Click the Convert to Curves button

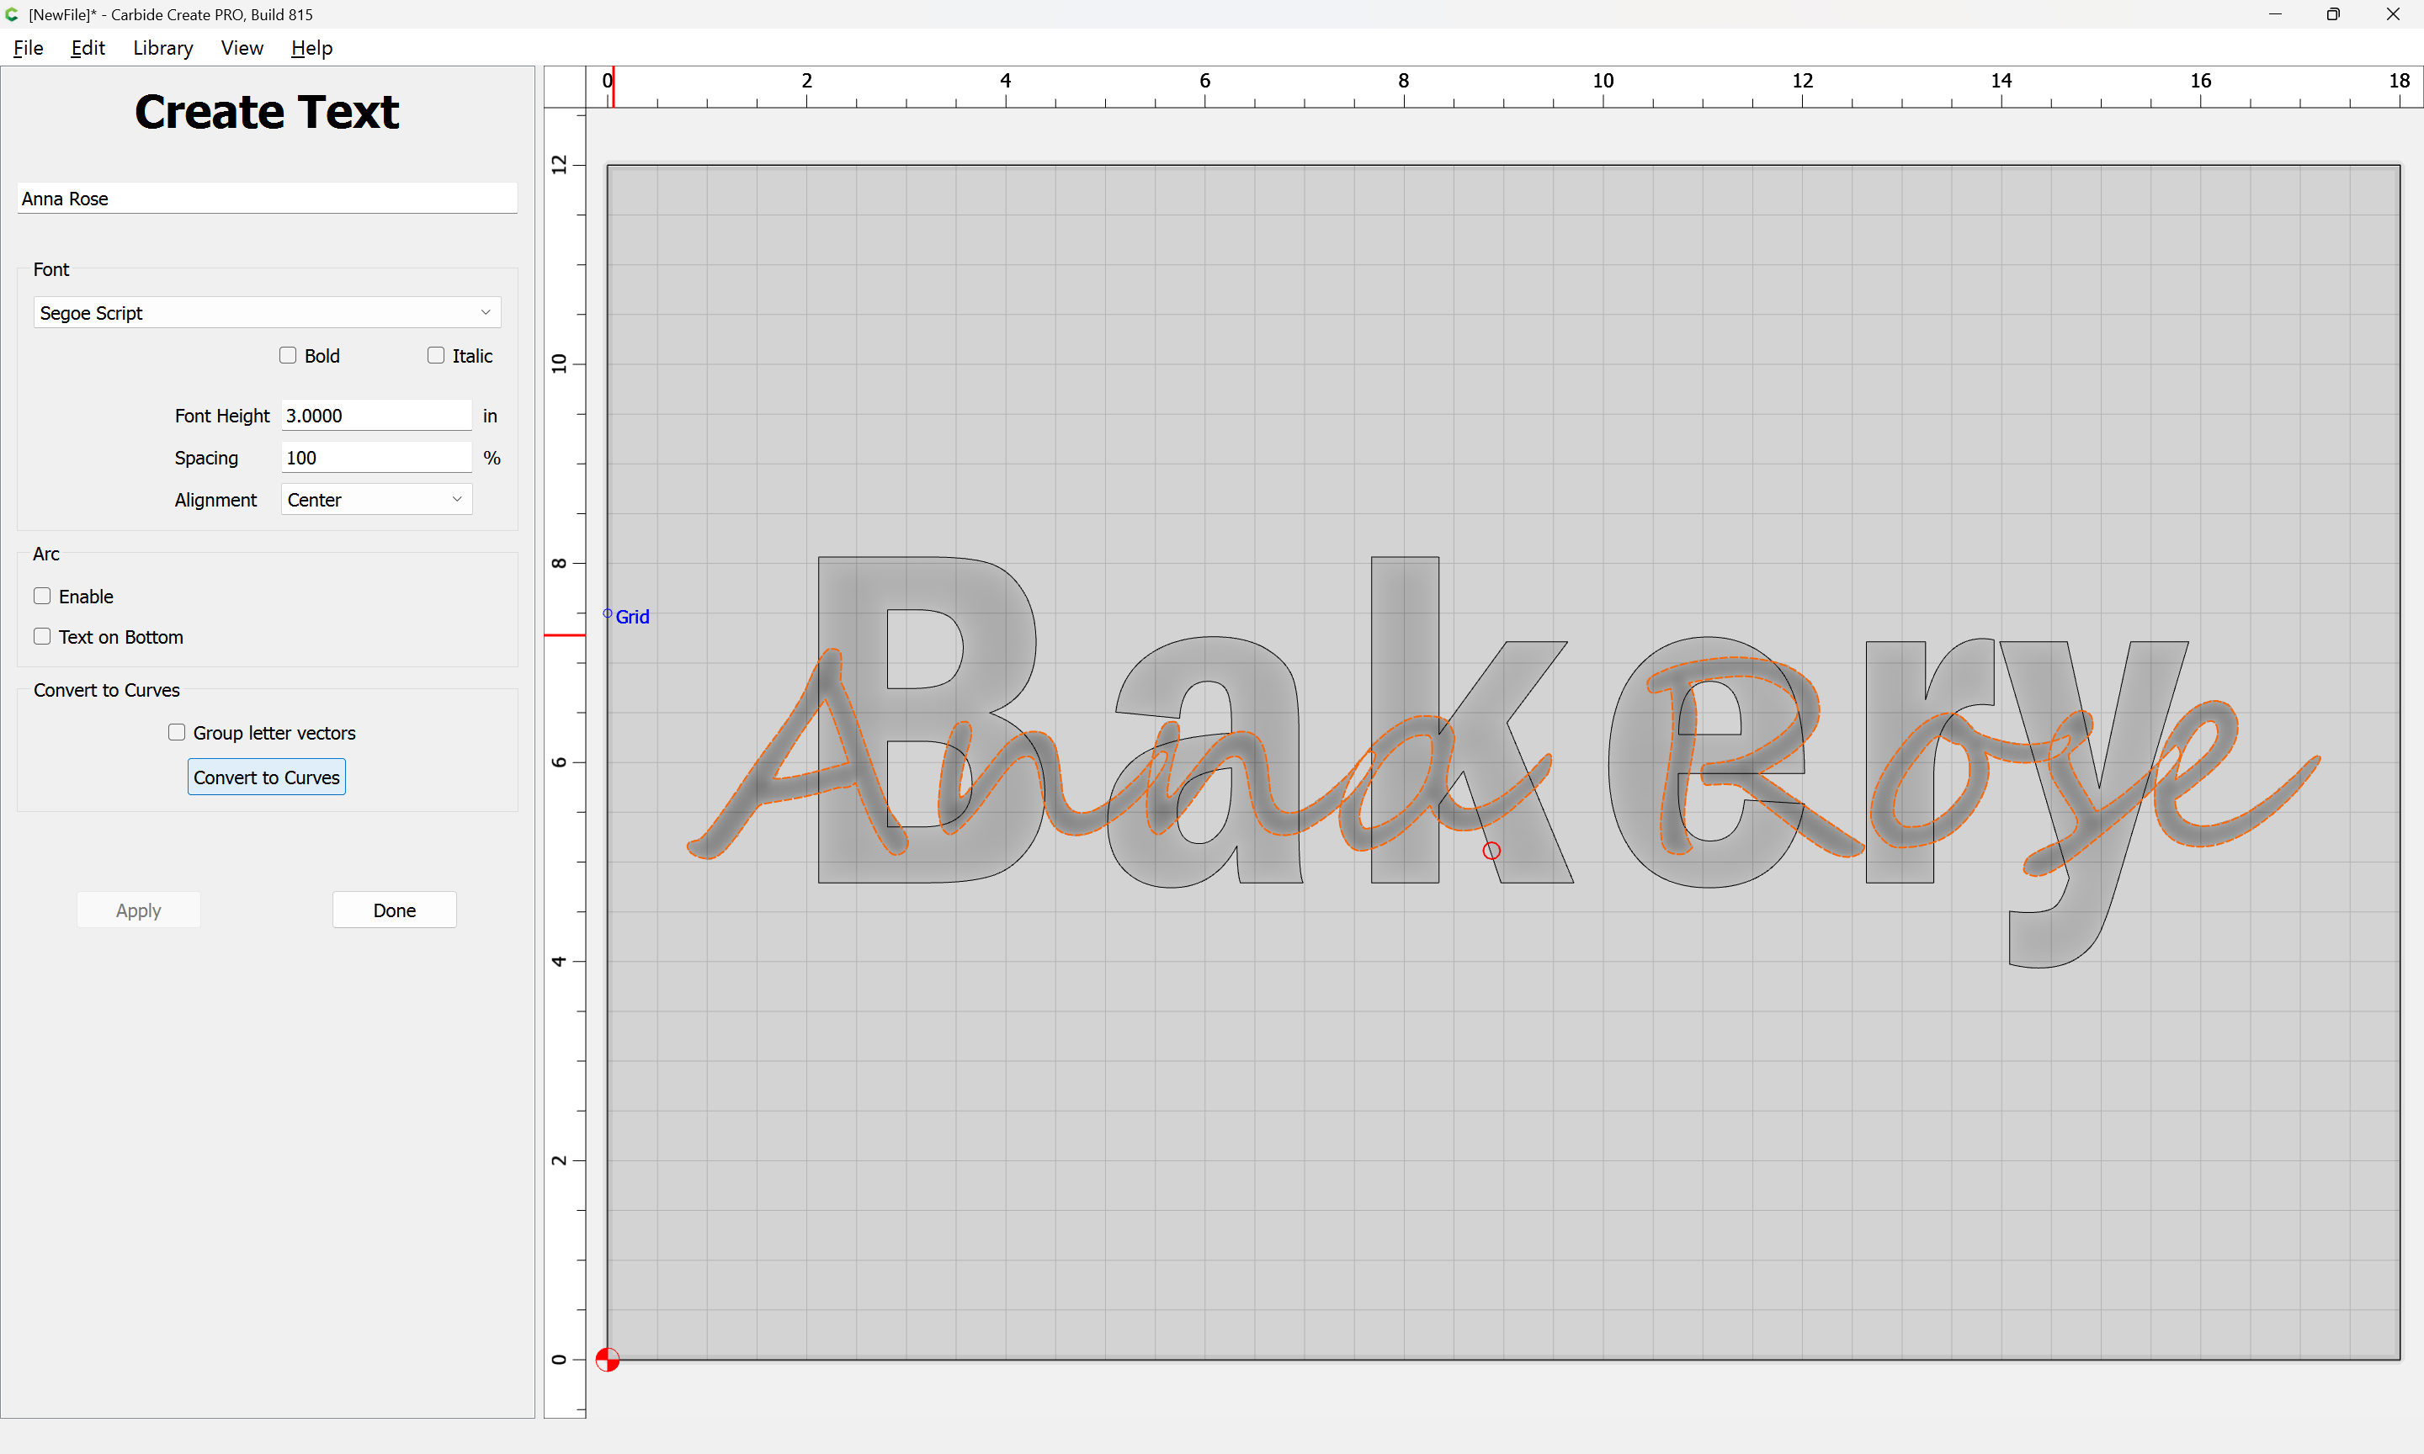point(267,777)
